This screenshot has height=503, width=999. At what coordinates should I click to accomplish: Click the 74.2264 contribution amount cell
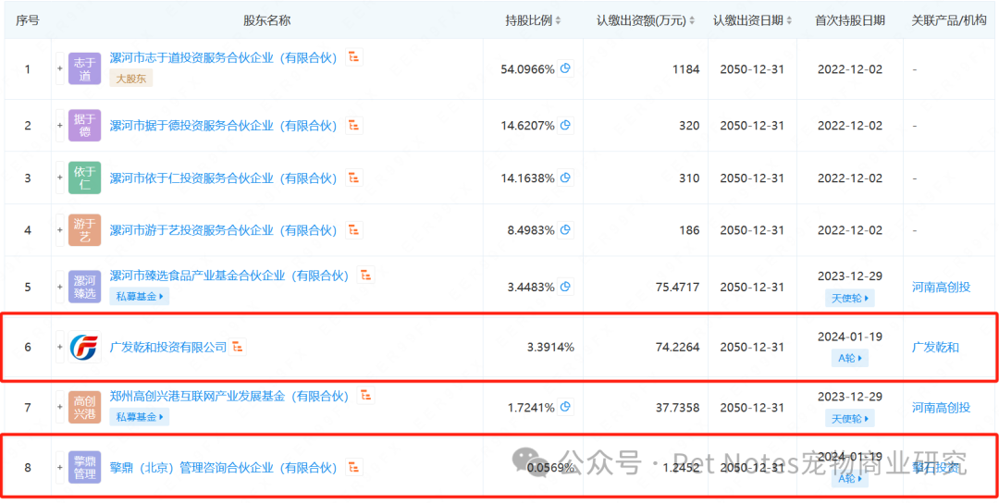(x=677, y=347)
